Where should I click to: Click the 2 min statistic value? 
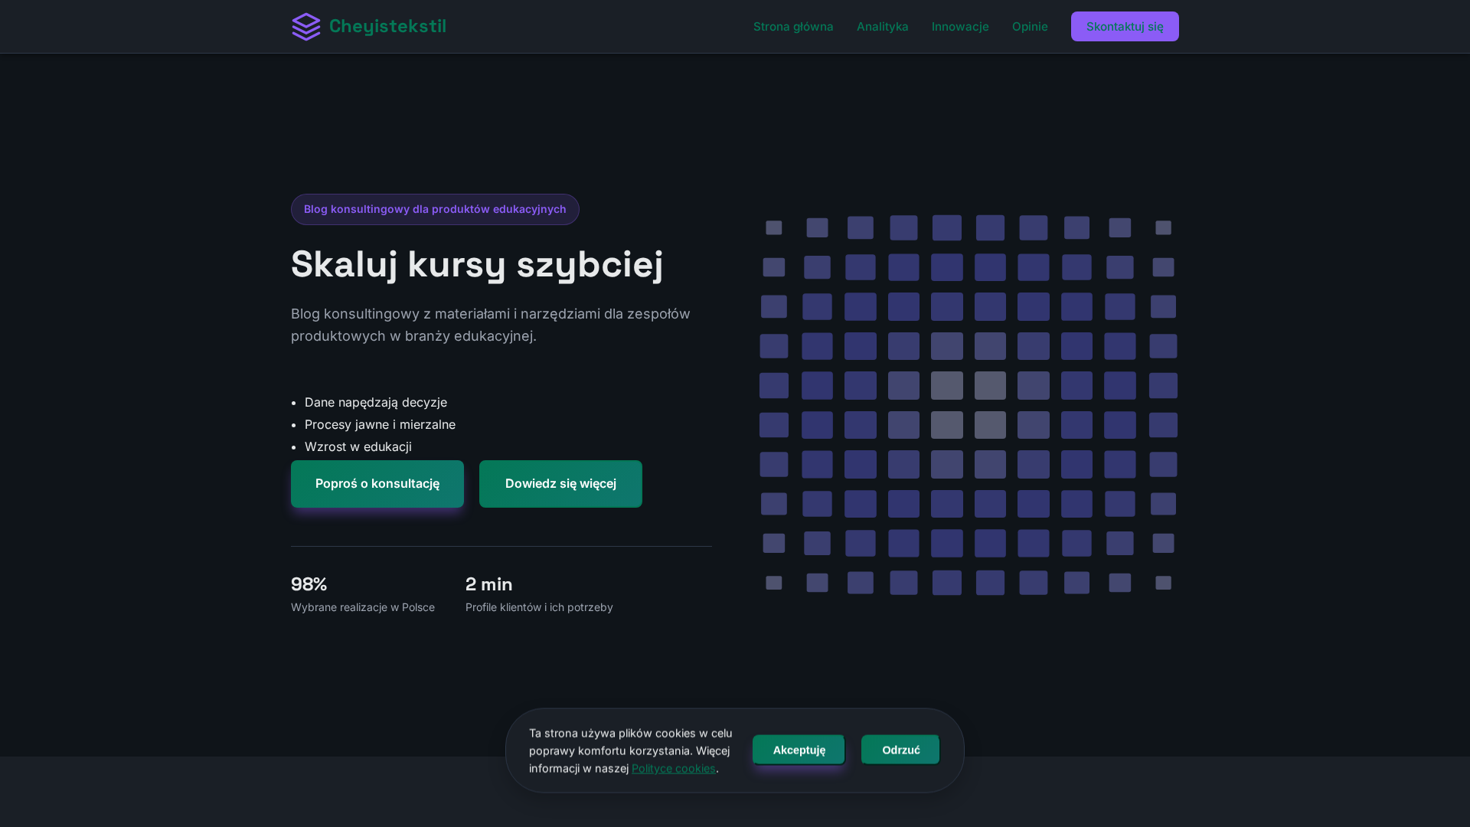(x=489, y=584)
